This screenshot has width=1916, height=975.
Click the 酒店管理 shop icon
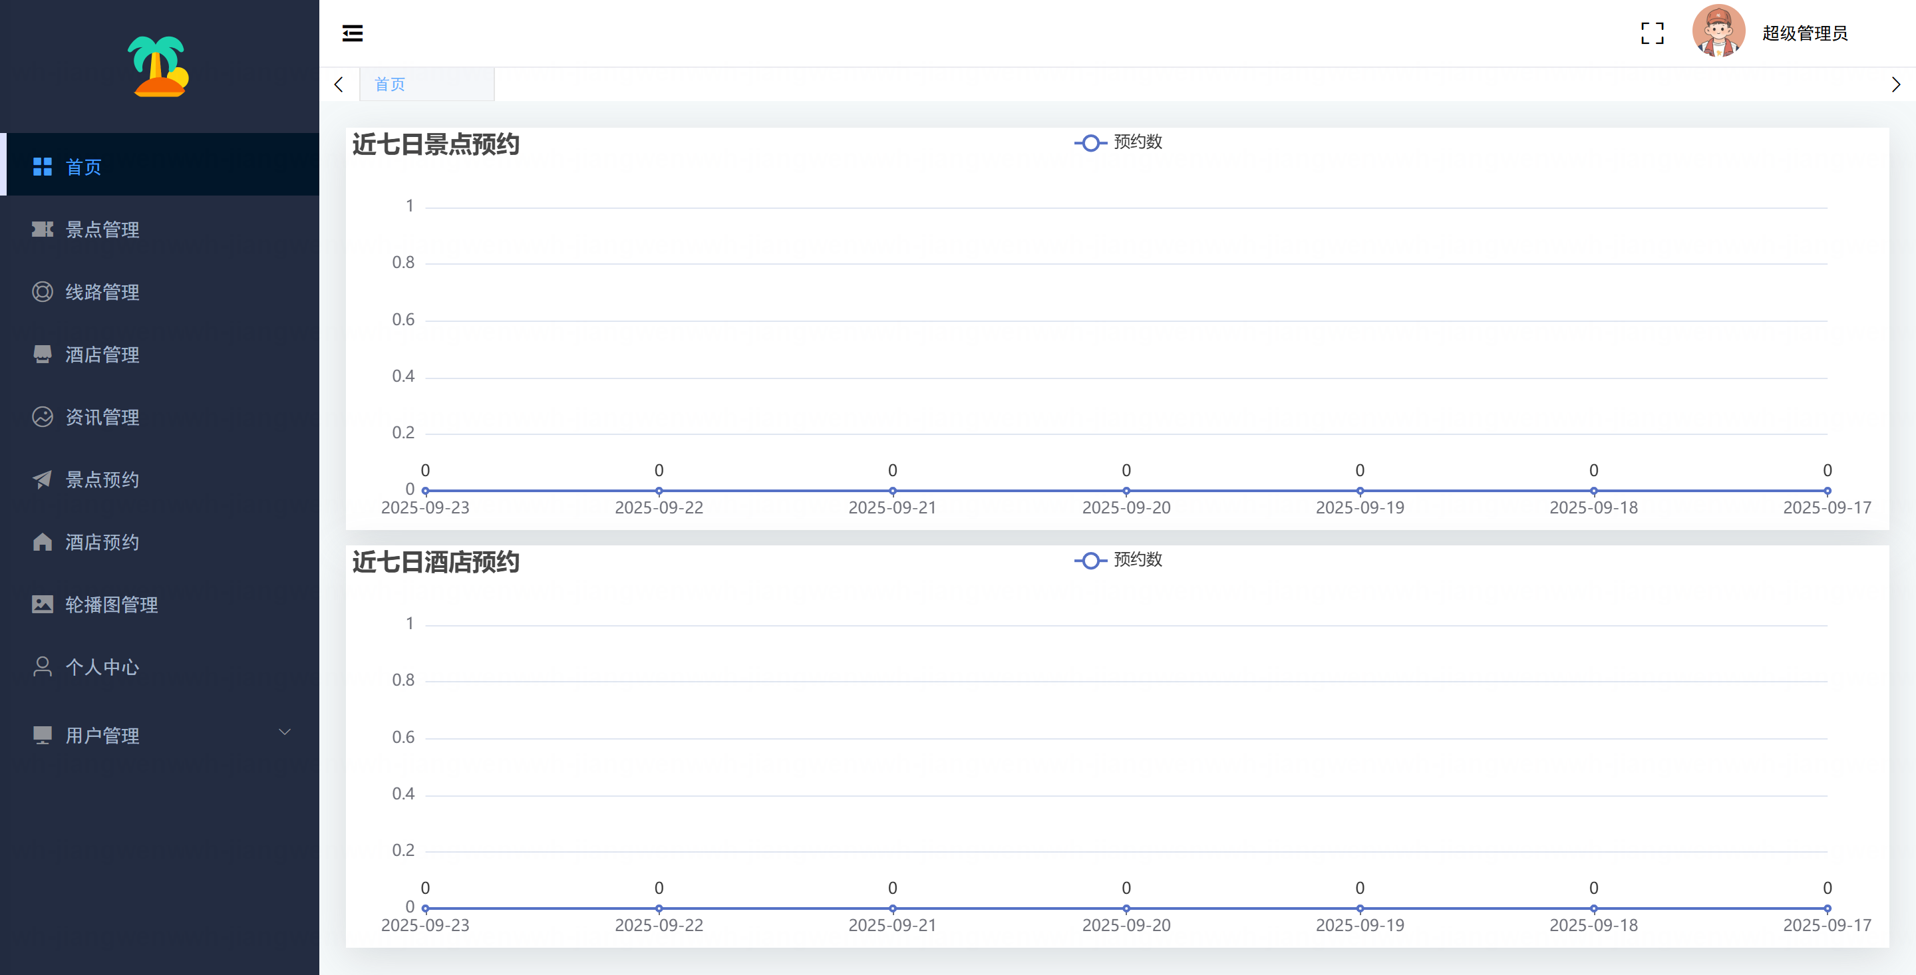tap(43, 354)
